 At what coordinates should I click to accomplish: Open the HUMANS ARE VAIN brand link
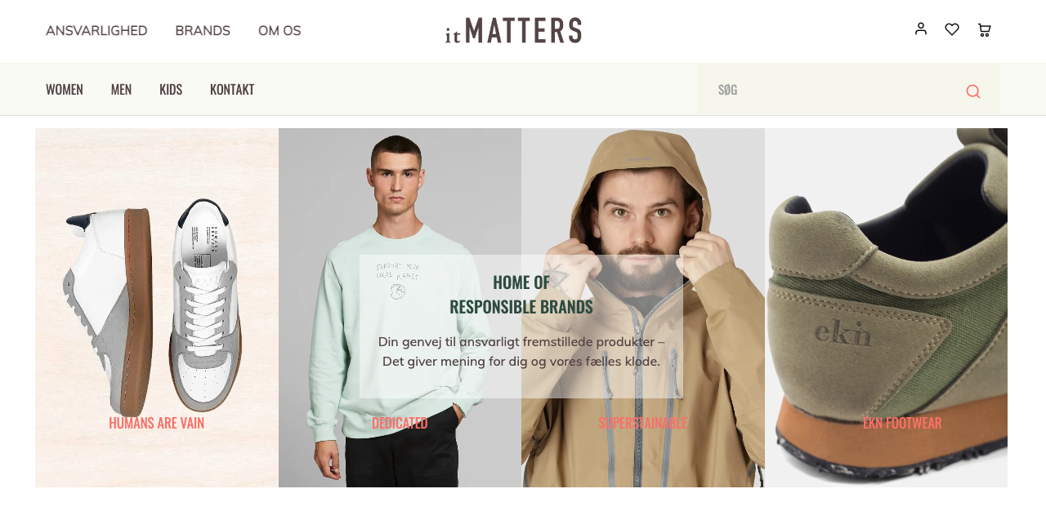(157, 423)
